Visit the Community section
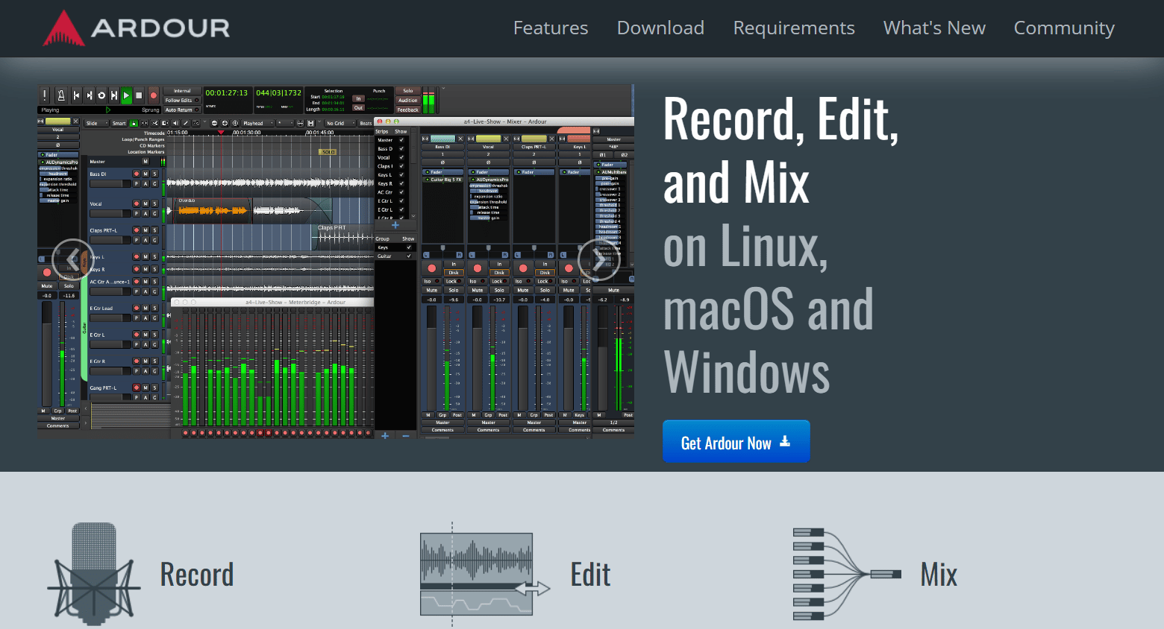 point(1064,28)
